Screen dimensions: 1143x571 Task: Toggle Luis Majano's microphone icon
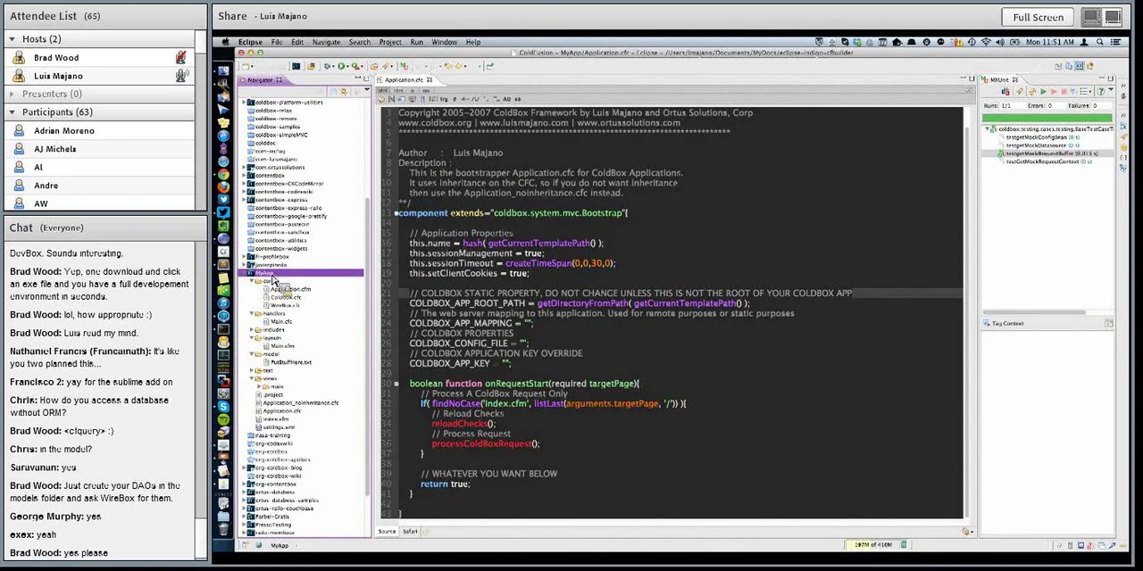[x=181, y=76]
